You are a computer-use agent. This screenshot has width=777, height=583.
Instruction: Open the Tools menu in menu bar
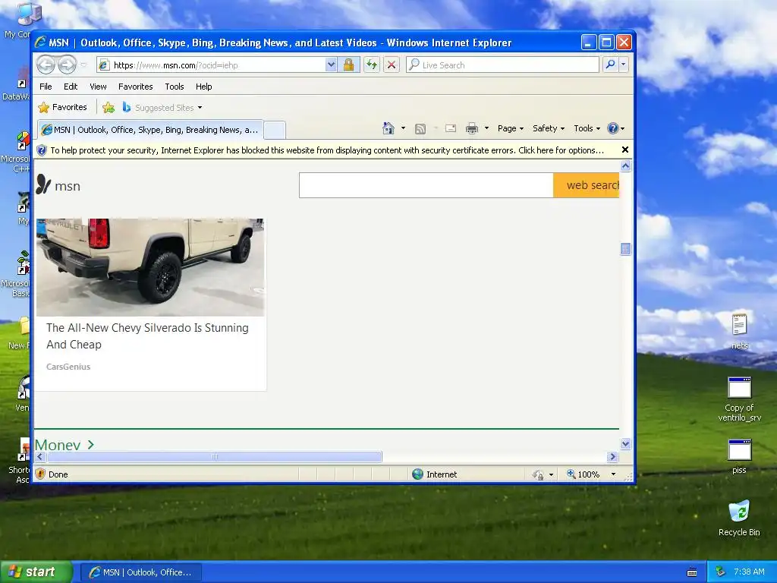click(x=175, y=87)
